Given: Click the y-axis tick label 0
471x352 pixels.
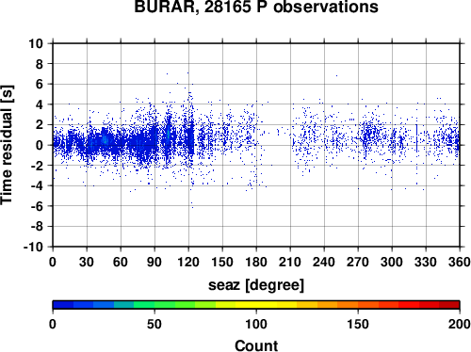Looking at the screenshot, I should [40, 145].
